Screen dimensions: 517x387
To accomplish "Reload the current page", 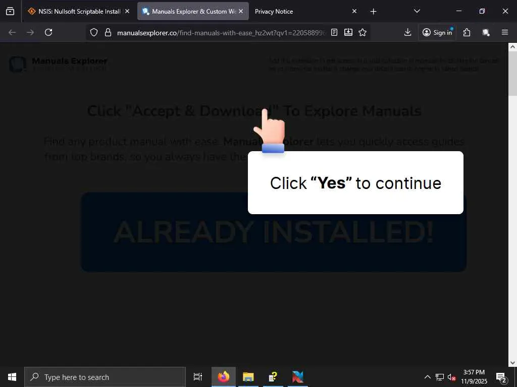I will pyautogui.click(x=48, y=32).
